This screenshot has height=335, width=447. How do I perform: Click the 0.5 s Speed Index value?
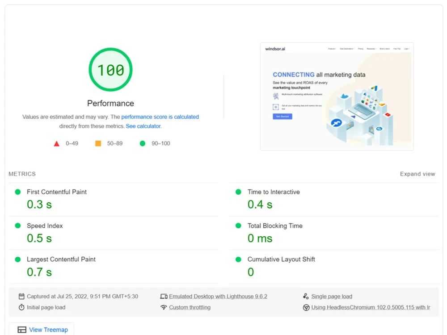tap(39, 239)
